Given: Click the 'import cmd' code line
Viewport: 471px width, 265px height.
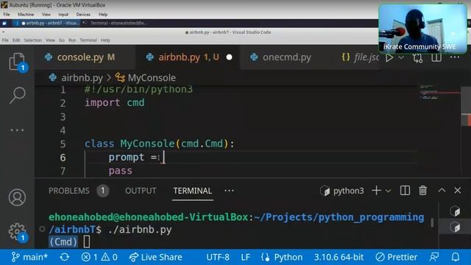Looking at the screenshot, I should pyautogui.click(x=115, y=103).
